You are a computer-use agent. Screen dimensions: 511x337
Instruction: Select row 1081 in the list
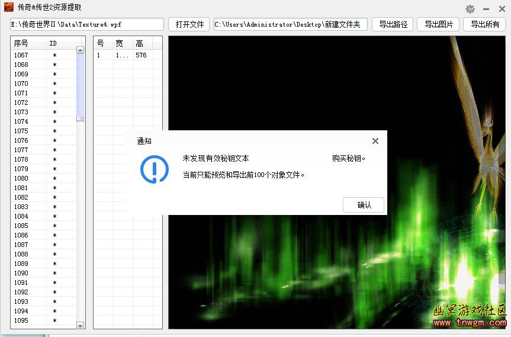[x=43, y=187]
